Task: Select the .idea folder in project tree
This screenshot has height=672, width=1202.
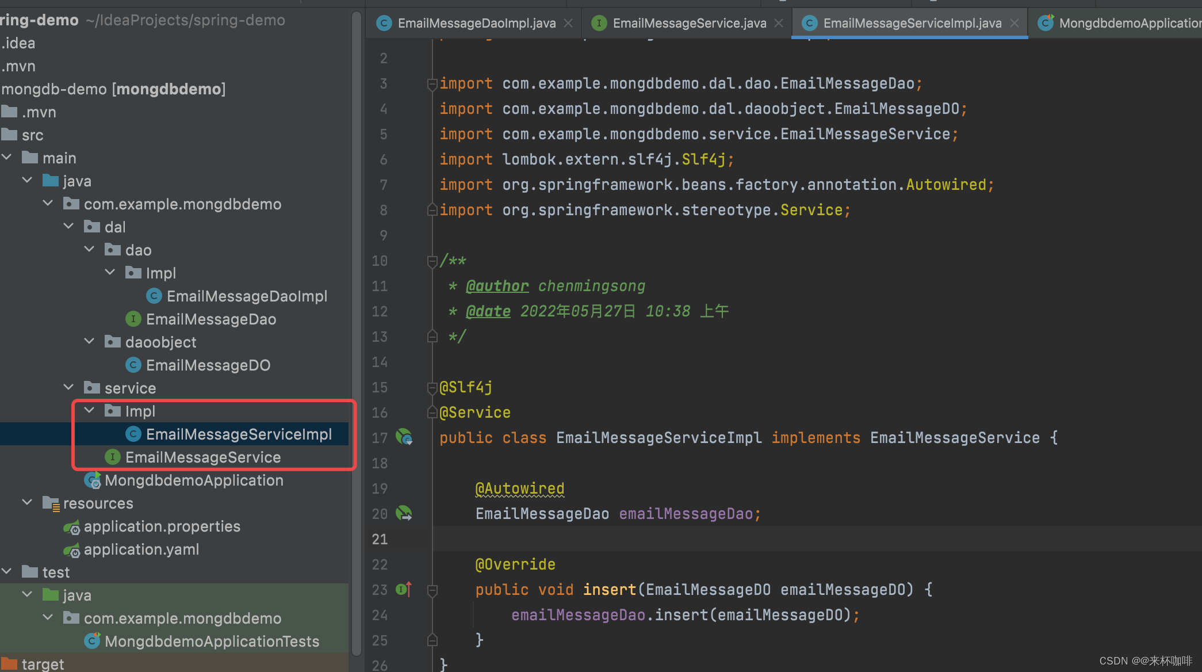Action: 18,43
